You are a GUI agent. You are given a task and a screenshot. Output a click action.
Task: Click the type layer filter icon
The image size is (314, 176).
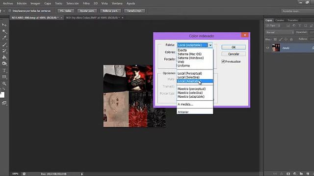(300, 25)
